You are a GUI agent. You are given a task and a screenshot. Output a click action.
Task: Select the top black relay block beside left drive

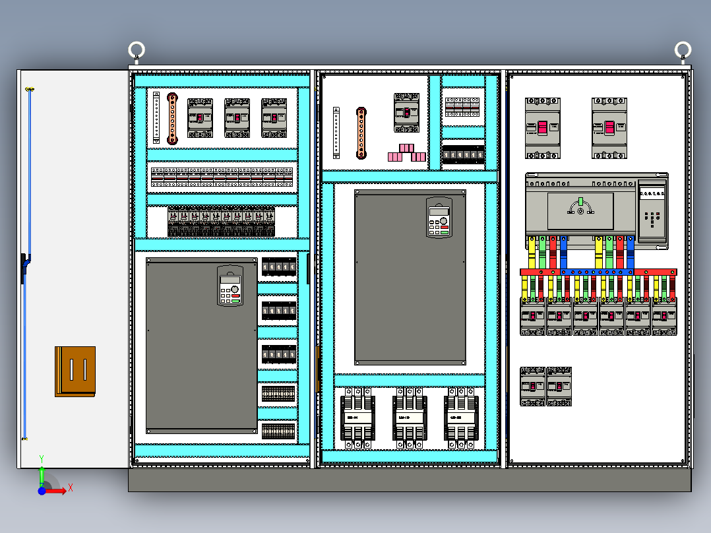point(279,266)
